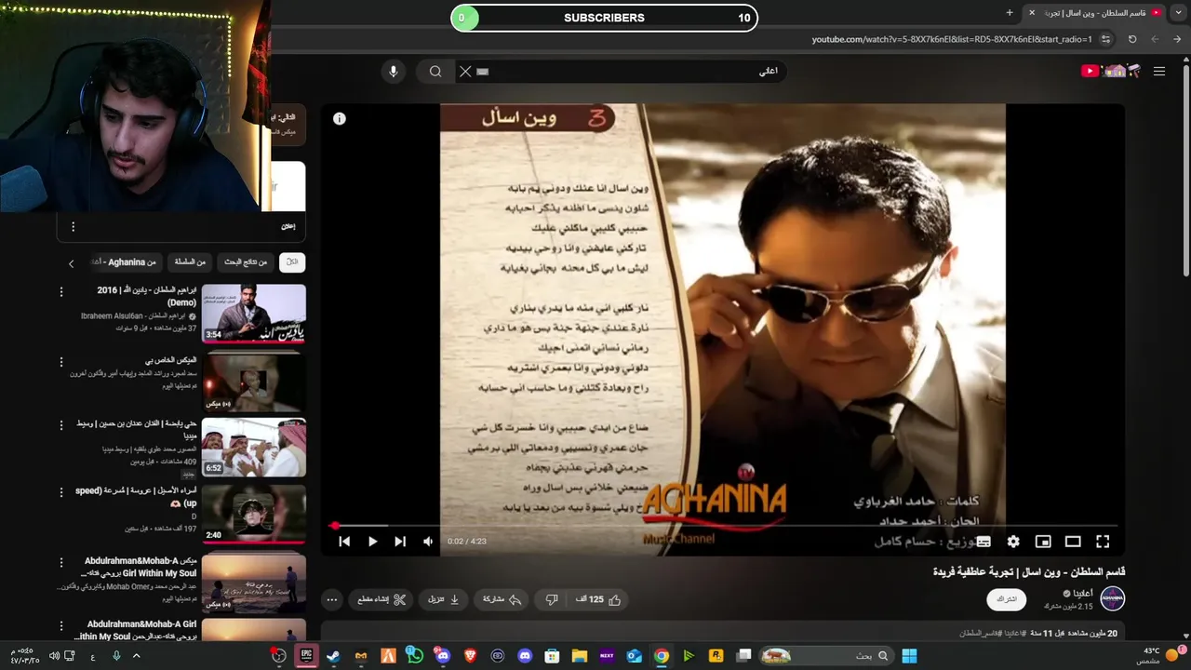
Task: Open menu for Abdulrahman&Mohab Girl Within My Soul mix
Action: [x=61, y=563]
